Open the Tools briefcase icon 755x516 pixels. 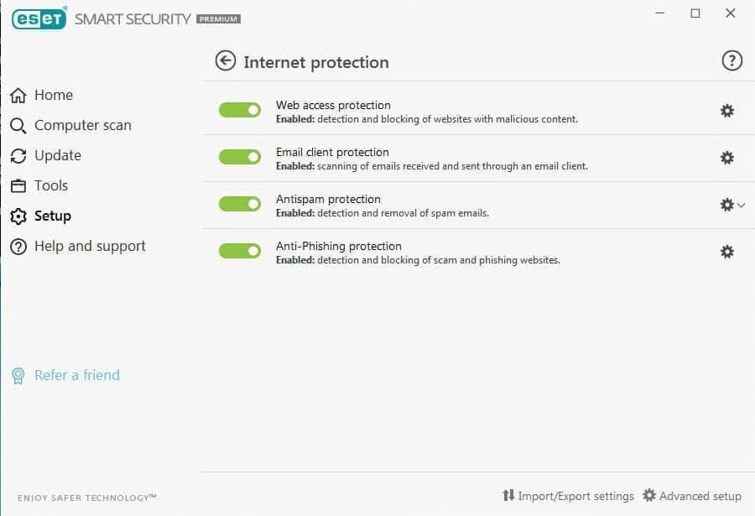point(18,185)
